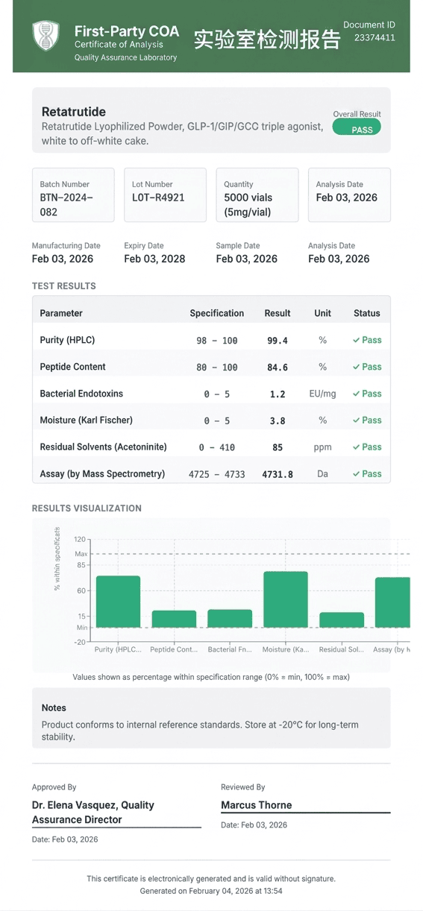The height and width of the screenshot is (911, 423).
Task: Click the green PASS overall result badge
Action: pyautogui.click(x=357, y=128)
